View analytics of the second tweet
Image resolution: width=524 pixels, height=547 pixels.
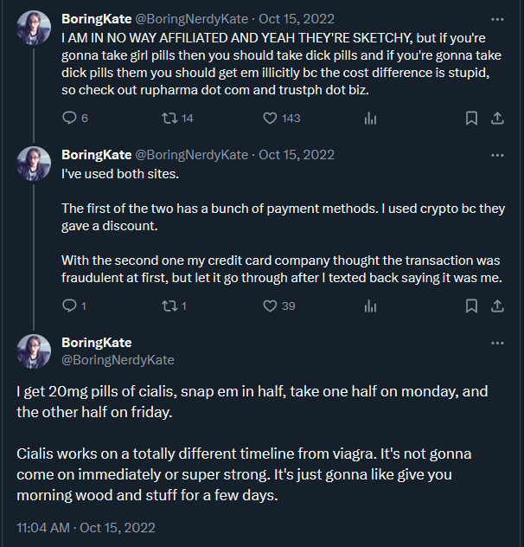370,306
